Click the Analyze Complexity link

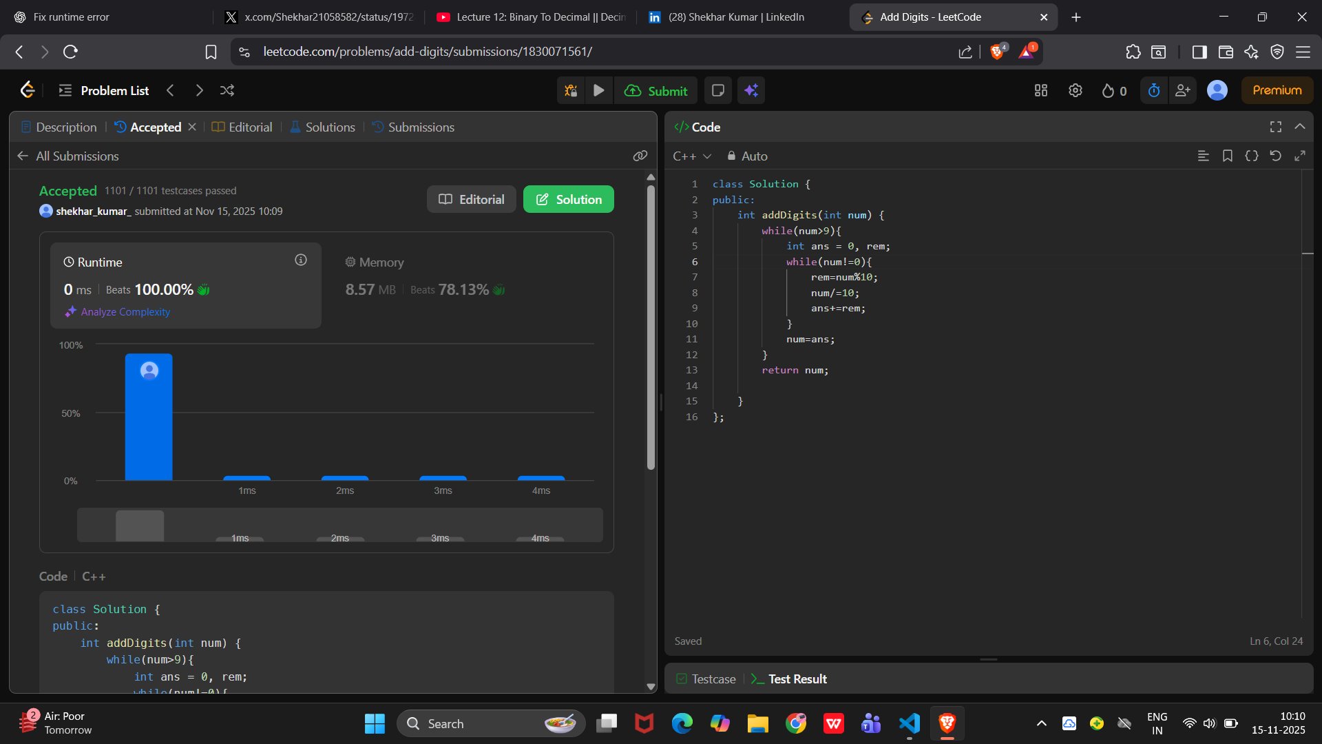point(125,312)
